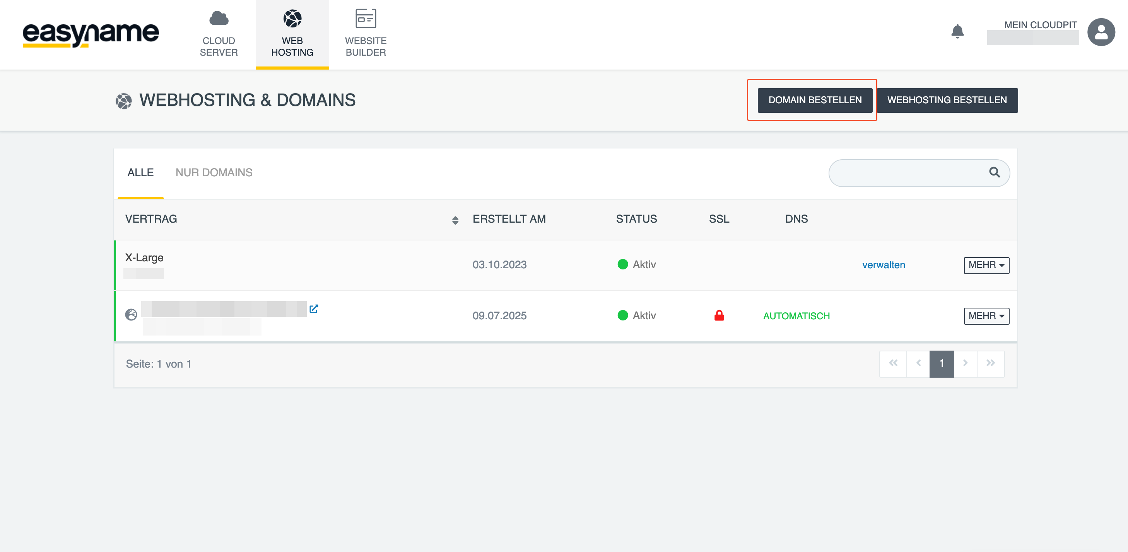Focus the contract search input field
The image size is (1128, 552).
(x=906, y=173)
